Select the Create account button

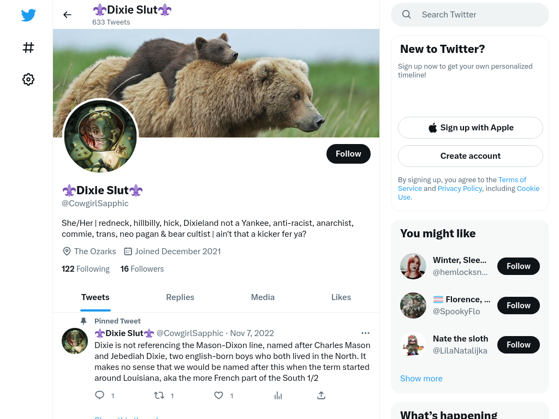pos(470,156)
